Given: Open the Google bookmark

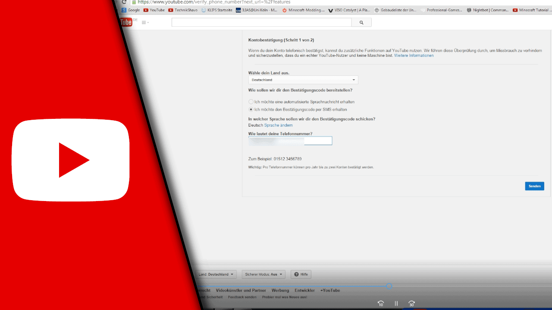Looking at the screenshot, I should pos(131,10).
